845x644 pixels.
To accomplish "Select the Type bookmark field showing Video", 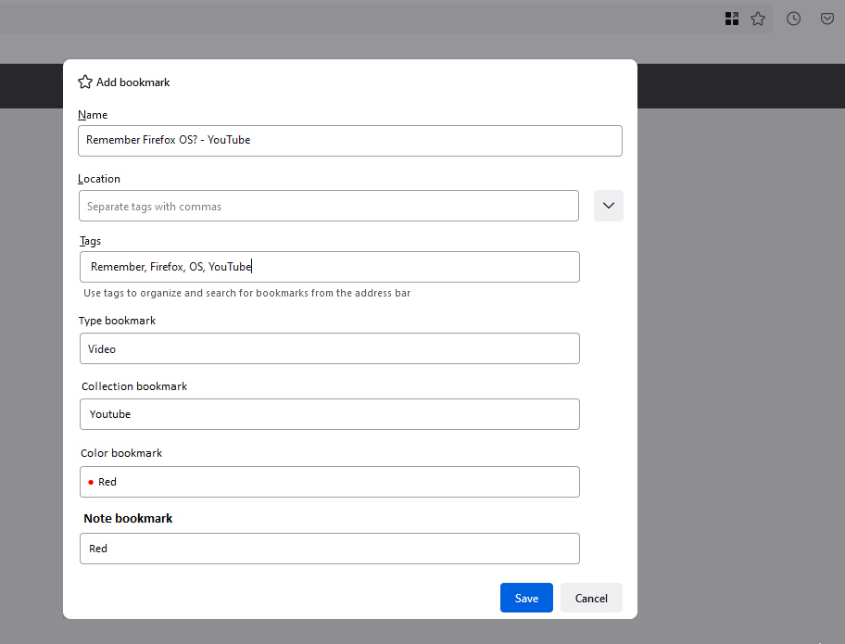I will click(x=330, y=348).
